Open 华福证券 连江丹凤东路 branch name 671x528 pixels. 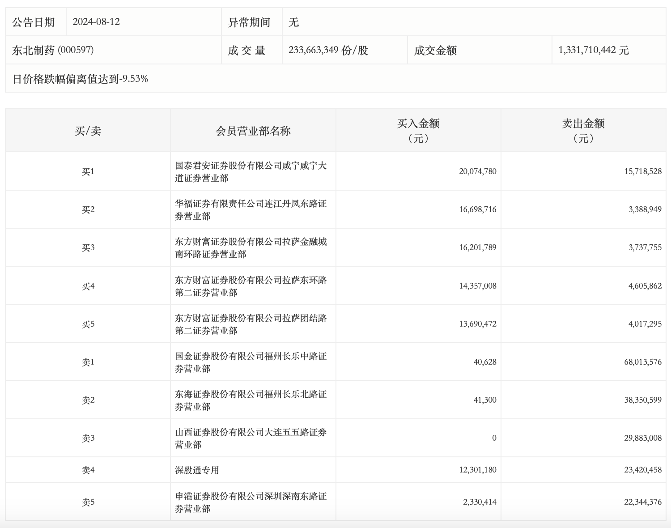tap(251, 210)
